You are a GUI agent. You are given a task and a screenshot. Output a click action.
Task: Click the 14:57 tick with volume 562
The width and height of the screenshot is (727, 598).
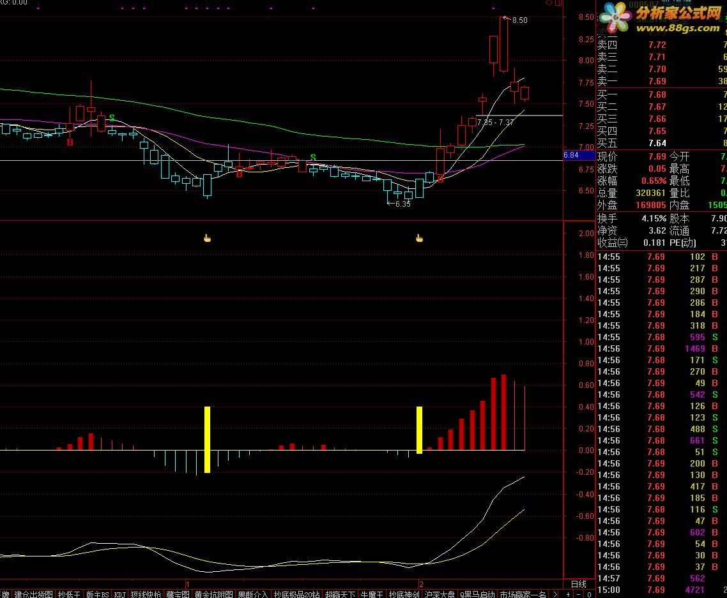[x=662, y=578]
